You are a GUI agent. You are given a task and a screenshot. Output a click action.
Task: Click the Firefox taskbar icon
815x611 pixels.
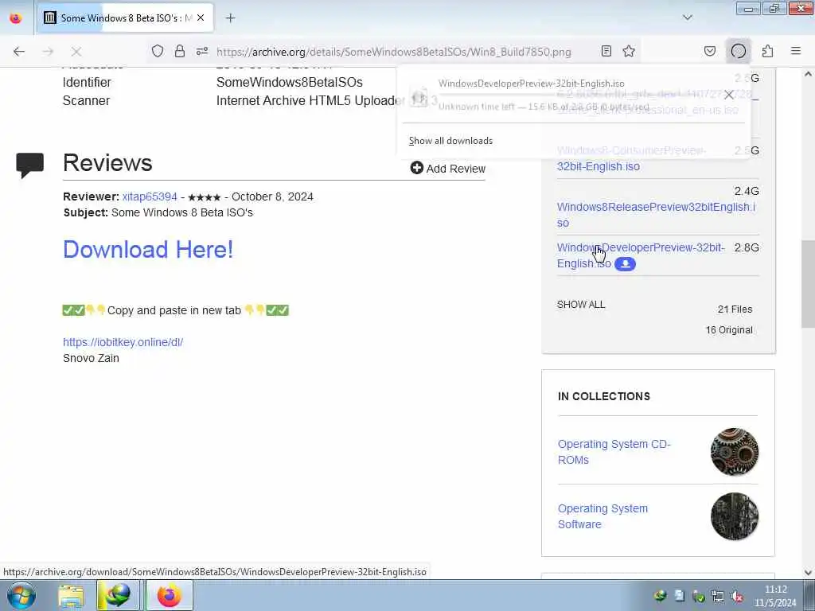click(x=169, y=595)
